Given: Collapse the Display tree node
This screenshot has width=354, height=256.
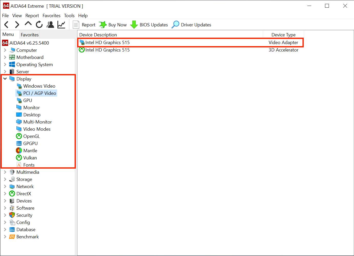Looking at the screenshot, I should click(5, 79).
